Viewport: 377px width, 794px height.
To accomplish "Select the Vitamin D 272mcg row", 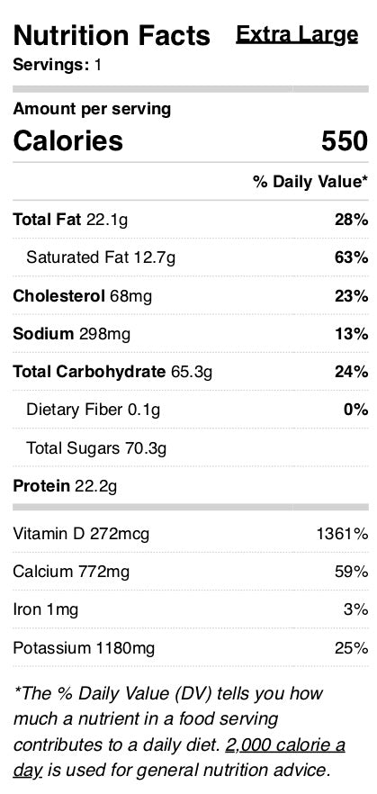I will (x=190, y=534).
